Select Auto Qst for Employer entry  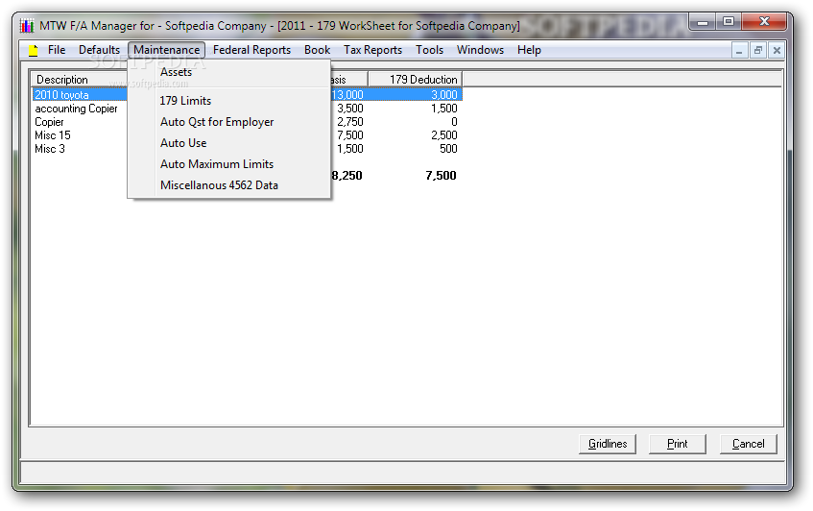[228, 122]
